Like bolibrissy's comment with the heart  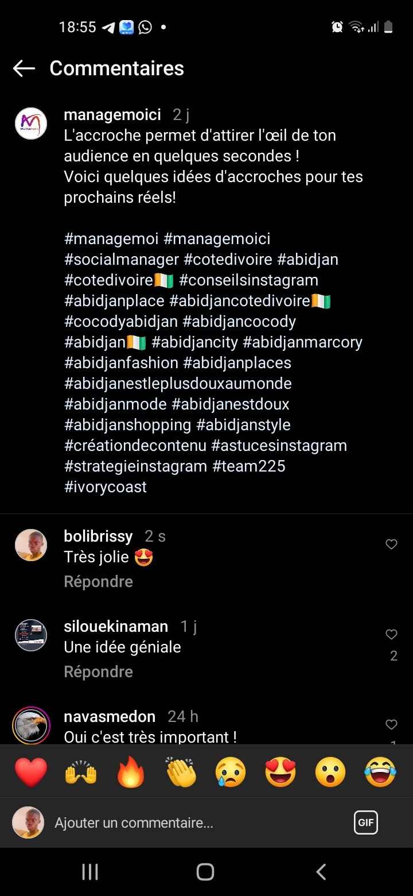tap(391, 544)
